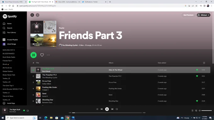Open File Explorer from the taskbar
Screen dimensions: 214x120
pos(51,118)
